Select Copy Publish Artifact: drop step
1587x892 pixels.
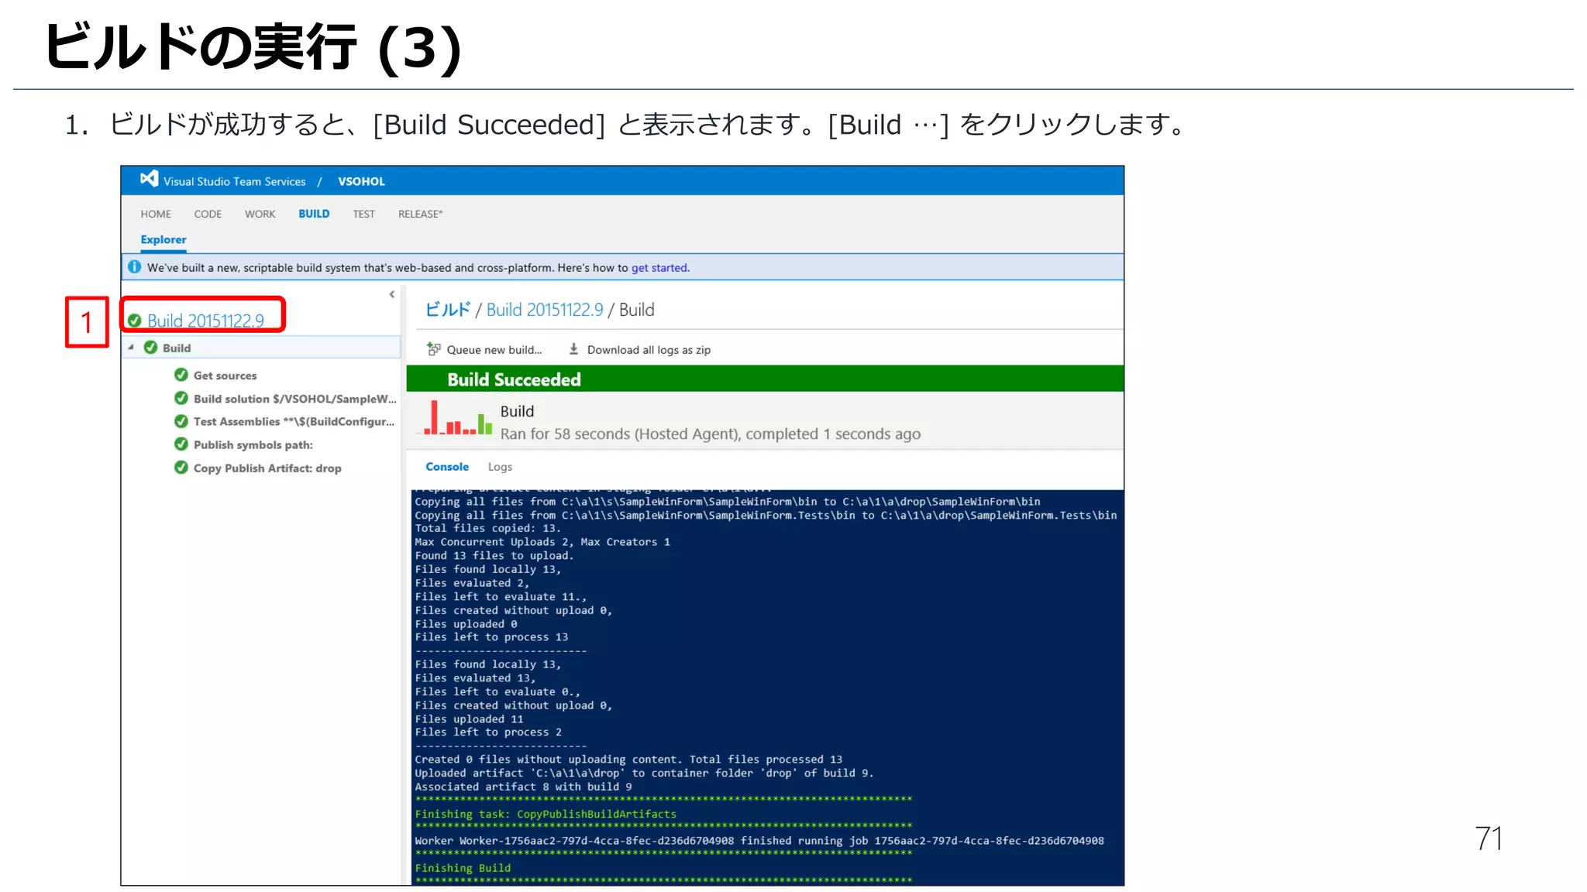[267, 468]
